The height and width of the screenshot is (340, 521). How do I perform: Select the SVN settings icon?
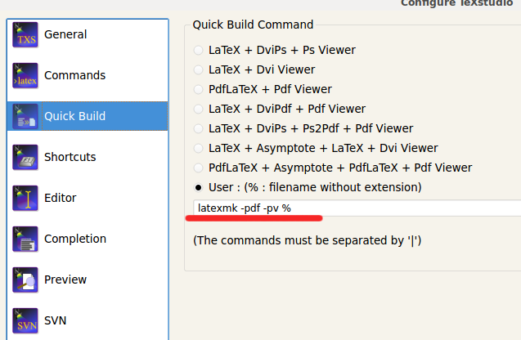(x=25, y=320)
